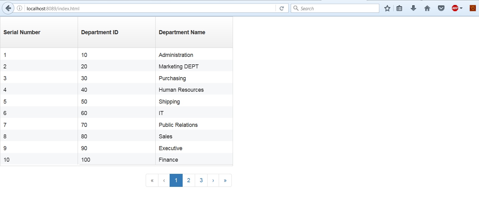479x222 pixels.
Task: Open the Downloads panel icon
Action: 413,8
